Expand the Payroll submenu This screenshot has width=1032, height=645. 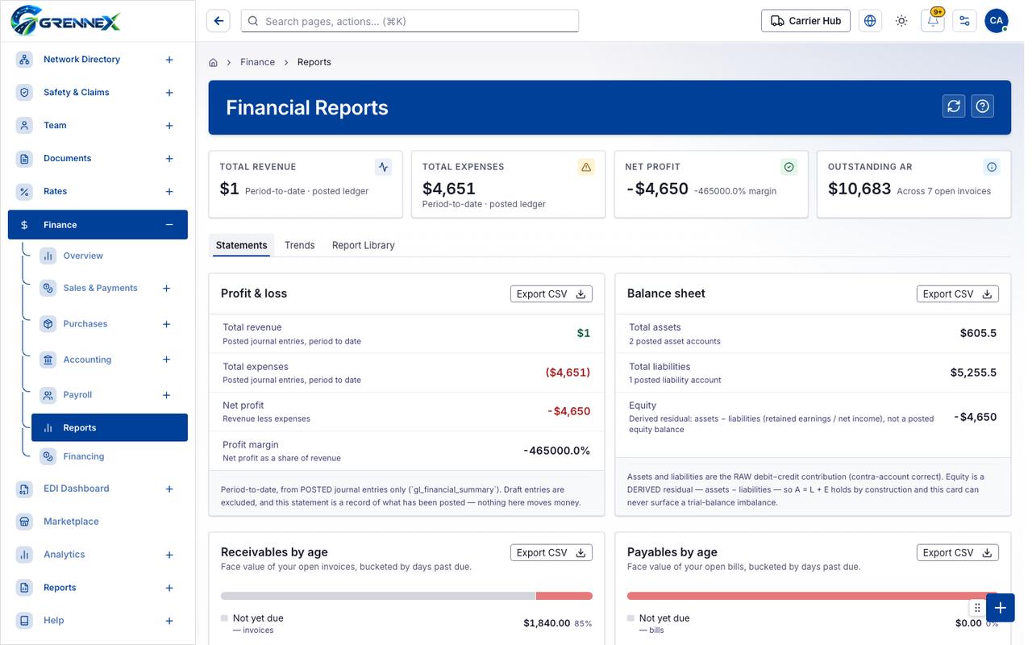coord(167,395)
